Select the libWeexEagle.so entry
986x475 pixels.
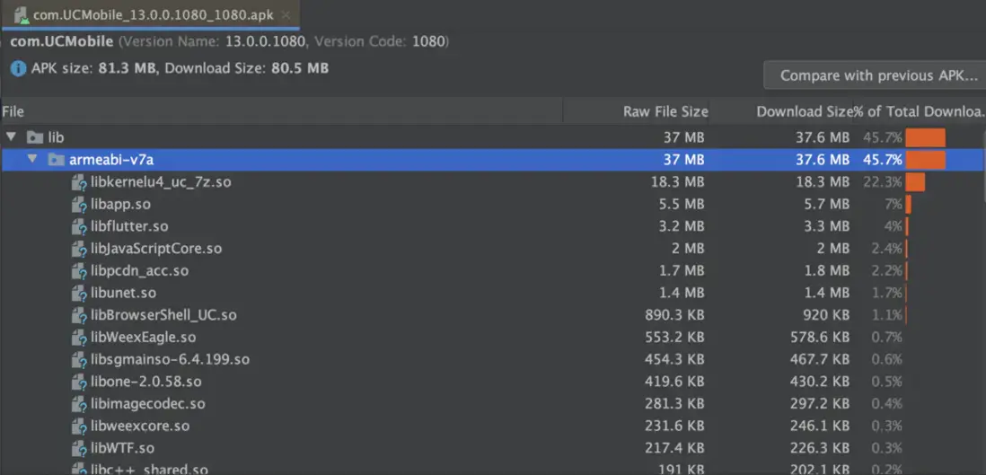[143, 338]
